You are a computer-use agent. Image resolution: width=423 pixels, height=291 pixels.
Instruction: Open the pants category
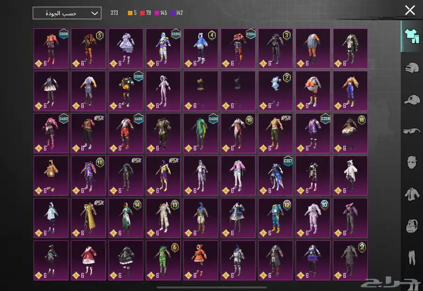pos(412,257)
